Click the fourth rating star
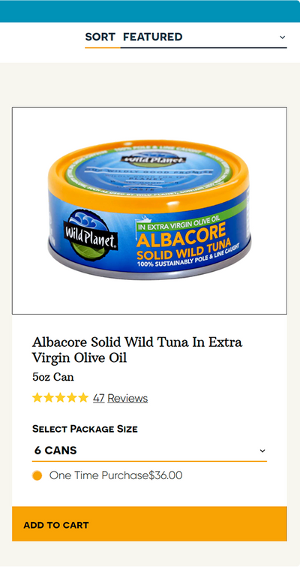Image resolution: width=300 pixels, height=567 pixels. coord(72,398)
